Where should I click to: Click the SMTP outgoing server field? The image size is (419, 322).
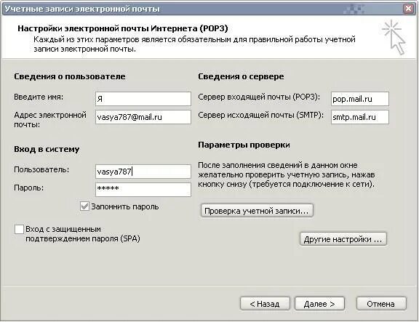pos(360,117)
